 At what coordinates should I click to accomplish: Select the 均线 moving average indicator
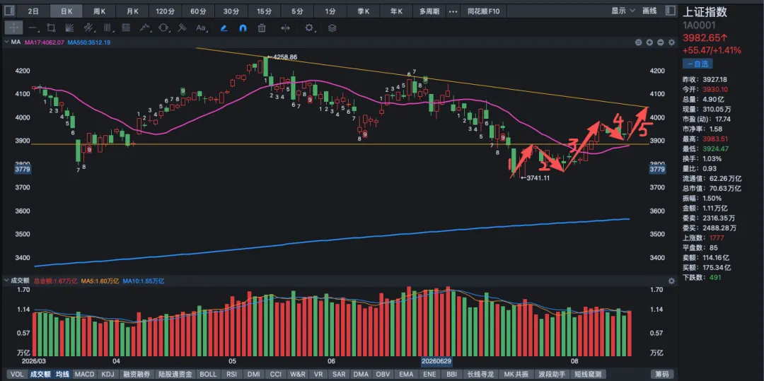tap(62, 374)
